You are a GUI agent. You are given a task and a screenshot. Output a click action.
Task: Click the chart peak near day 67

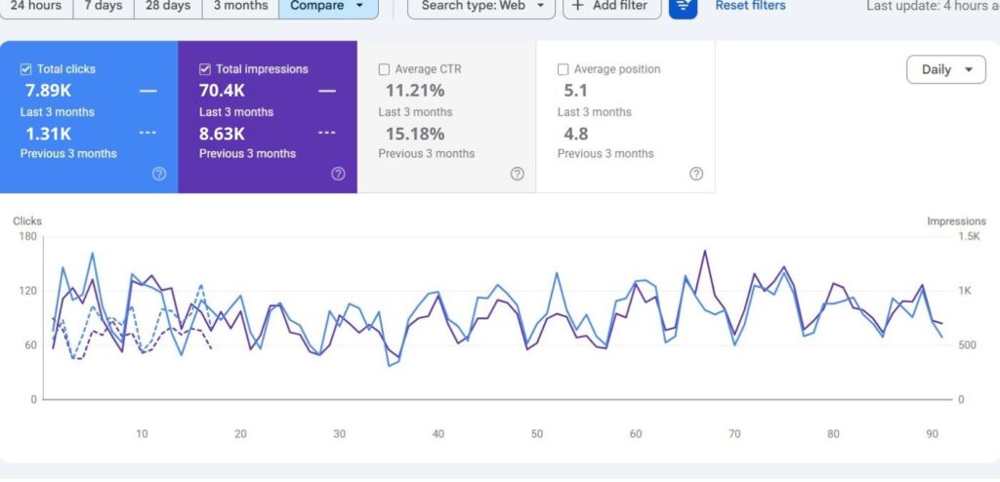[705, 251]
